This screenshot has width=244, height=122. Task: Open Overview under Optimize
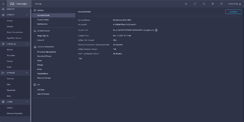(10, 79)
